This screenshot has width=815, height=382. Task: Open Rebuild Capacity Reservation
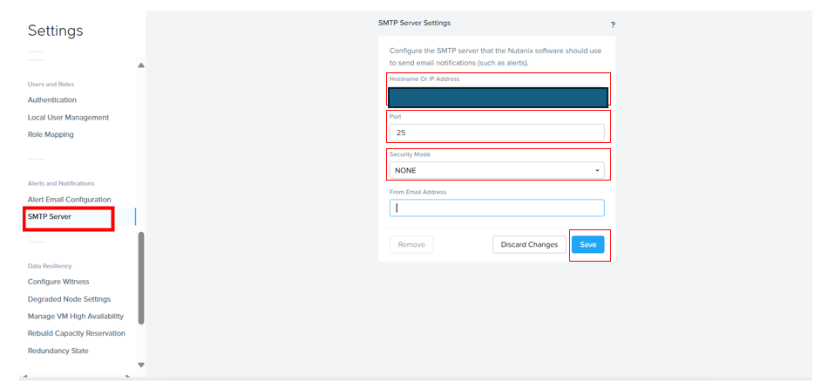point(77,333)
